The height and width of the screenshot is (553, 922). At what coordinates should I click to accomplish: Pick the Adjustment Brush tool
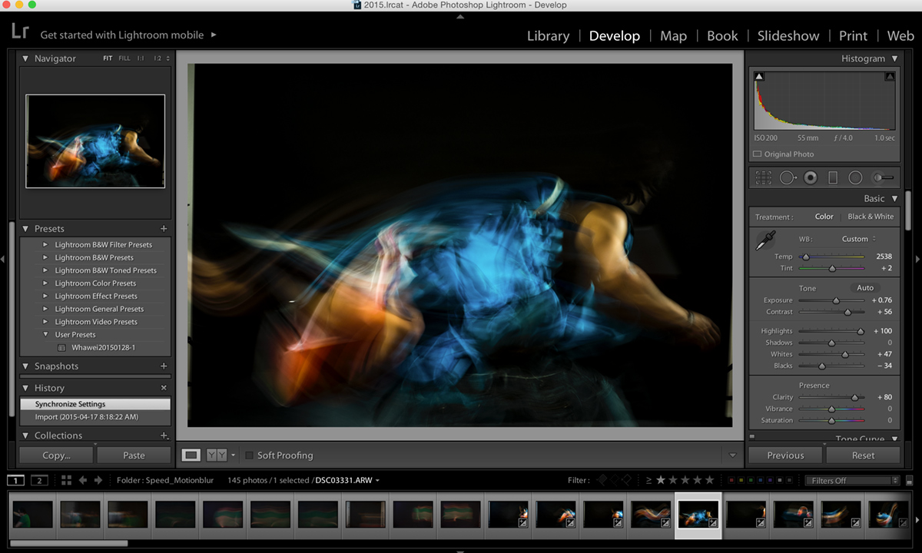[882, 177]
